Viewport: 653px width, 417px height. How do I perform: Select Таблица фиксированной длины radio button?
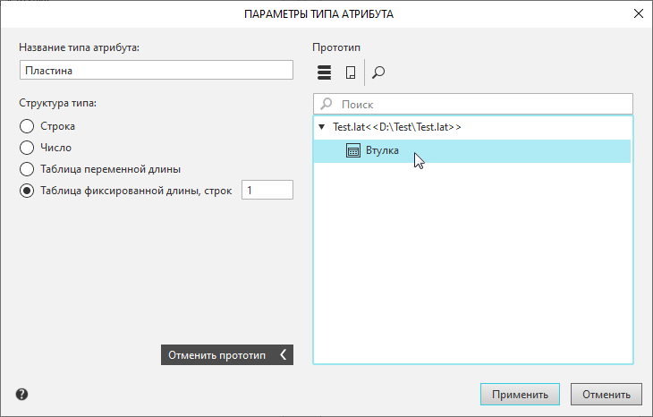(x=27, y=190)
